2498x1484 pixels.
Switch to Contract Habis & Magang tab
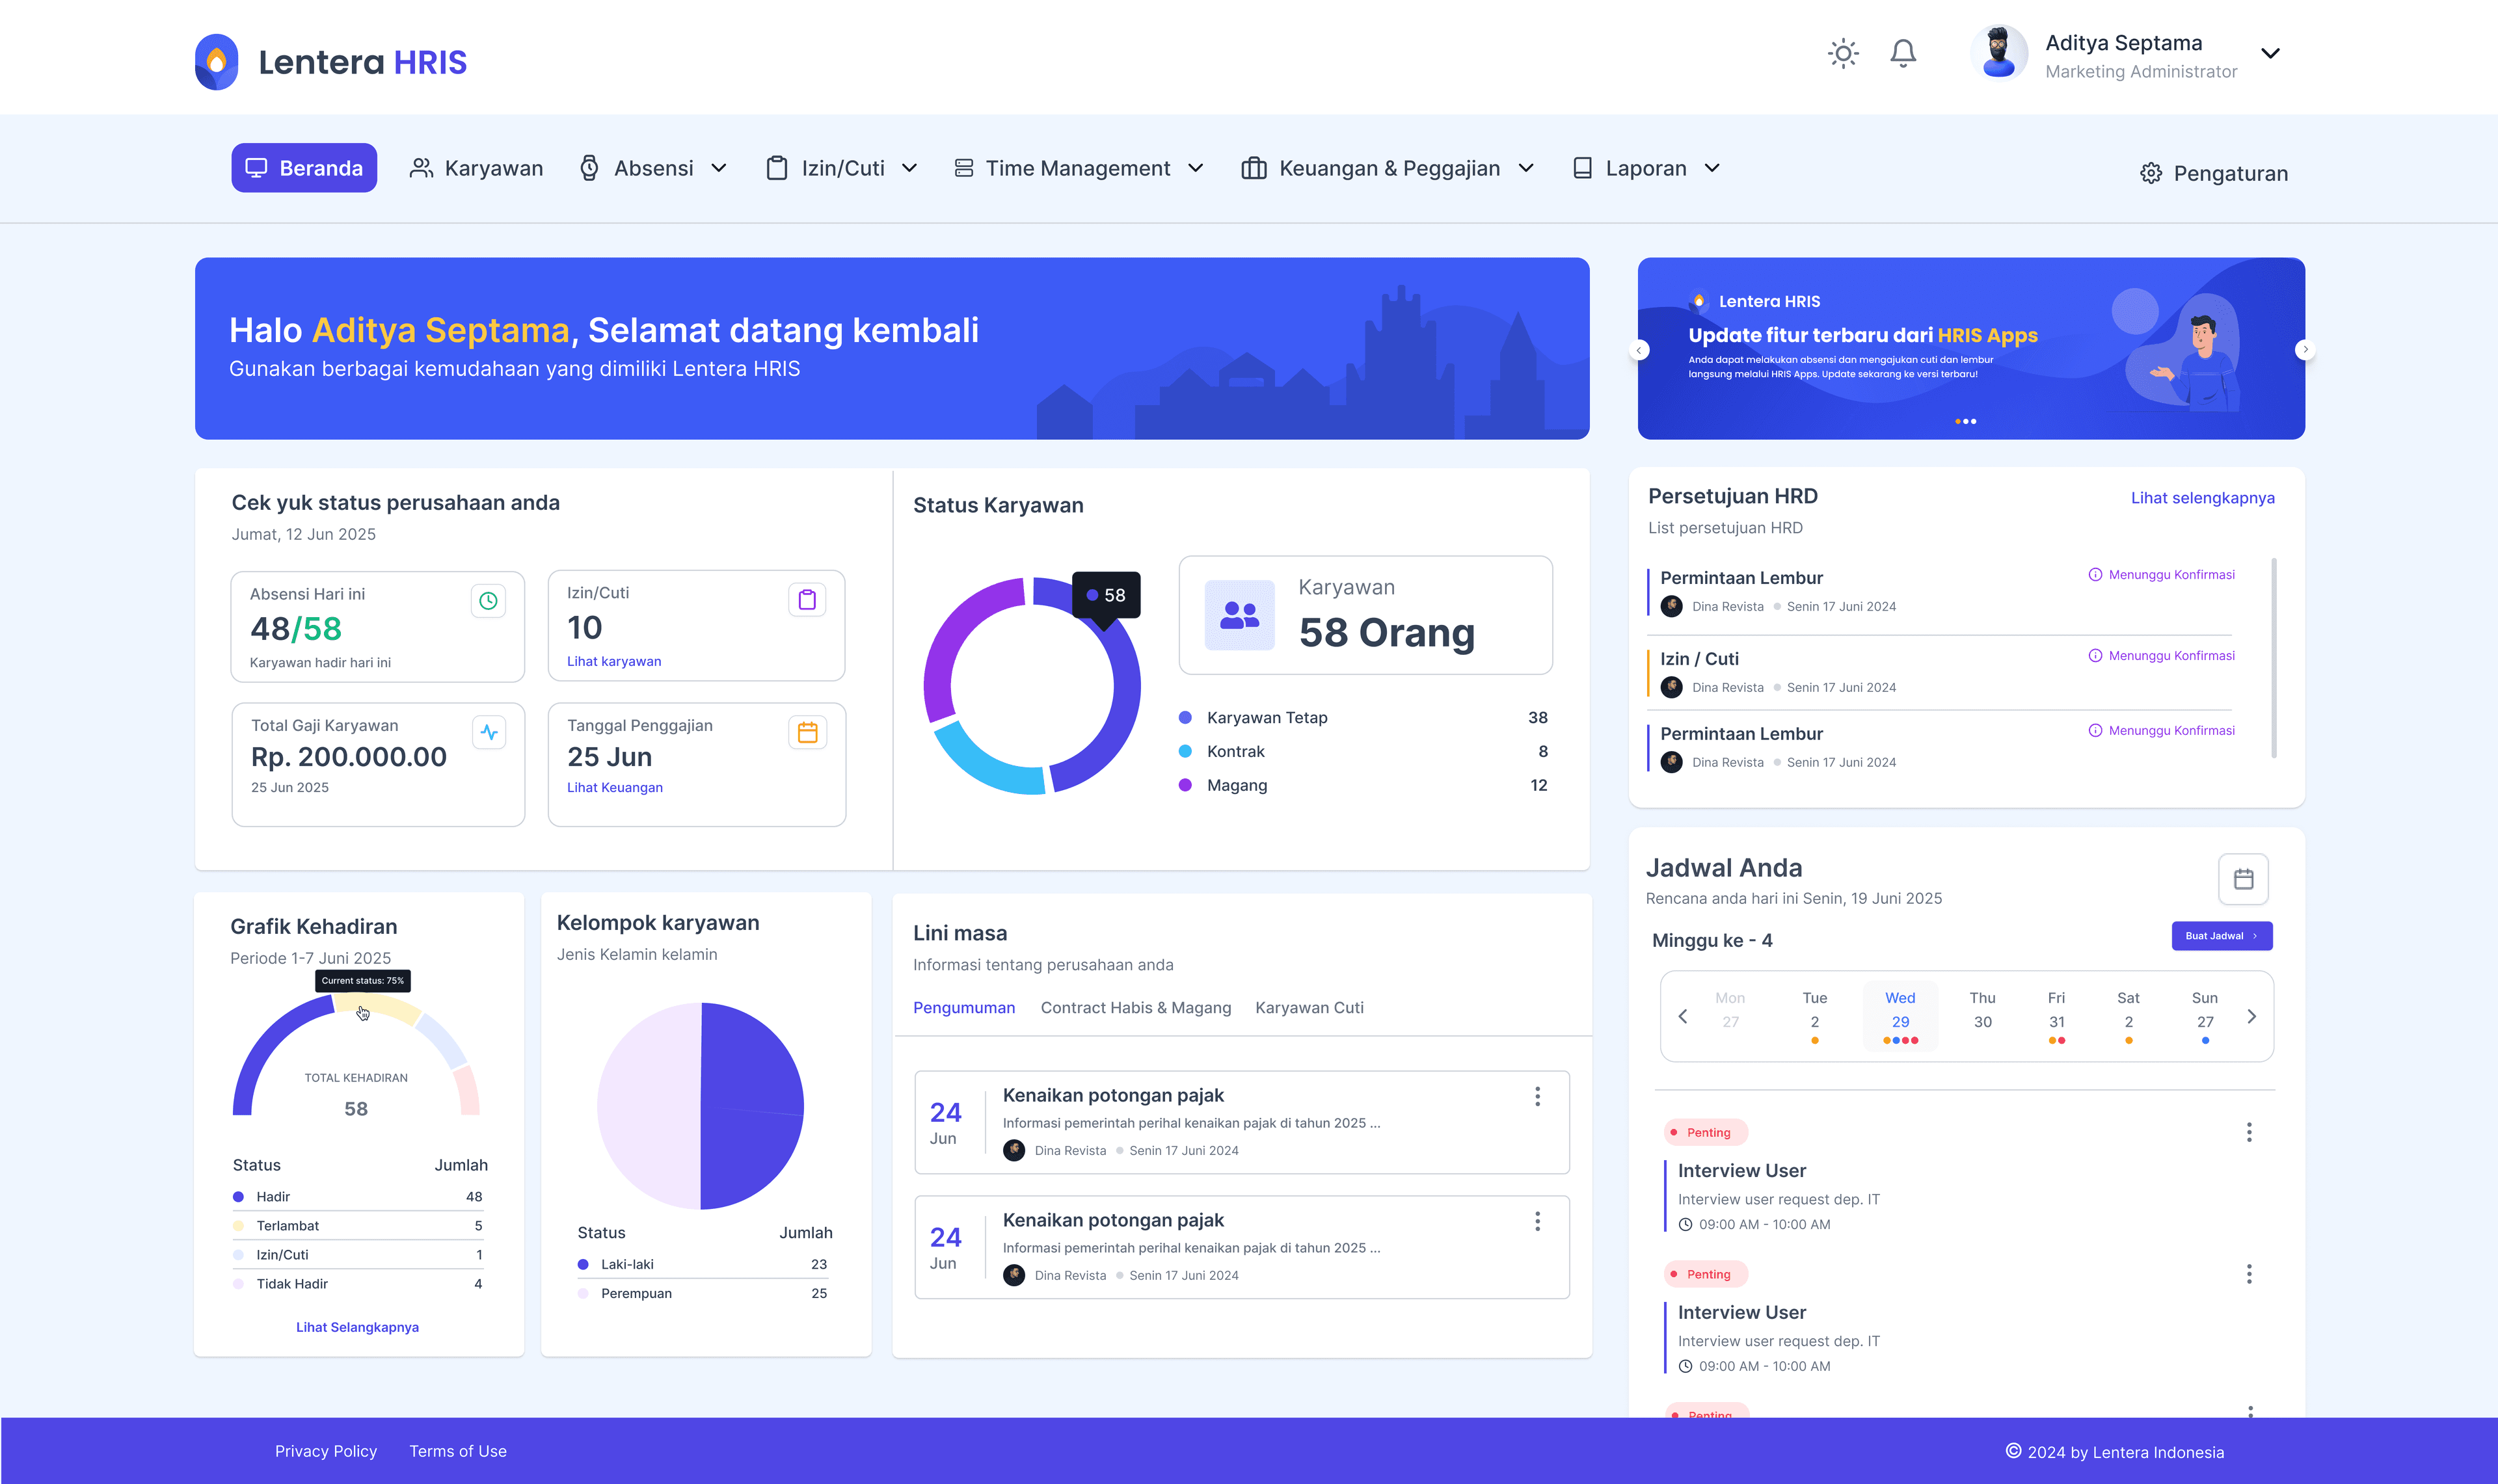(1135, 1008)
